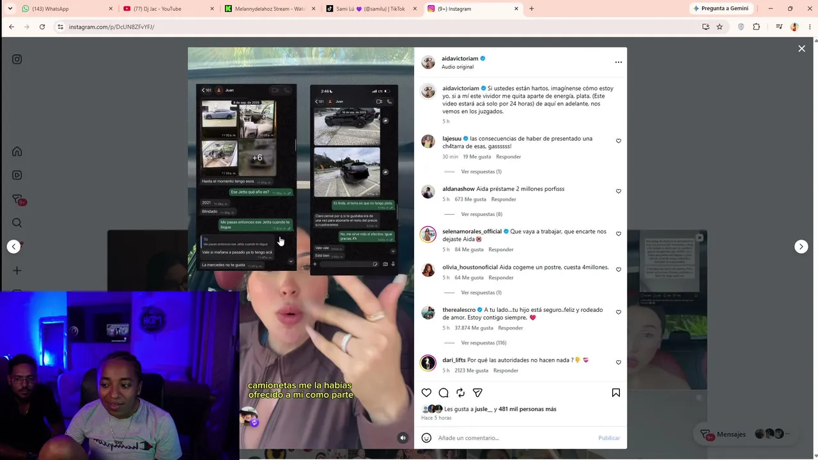View '37.874 Me gusta' on therealescro's comment
The height and width of the screenshot is (460, 818).
pyautogui.click(x=474, y=328)
